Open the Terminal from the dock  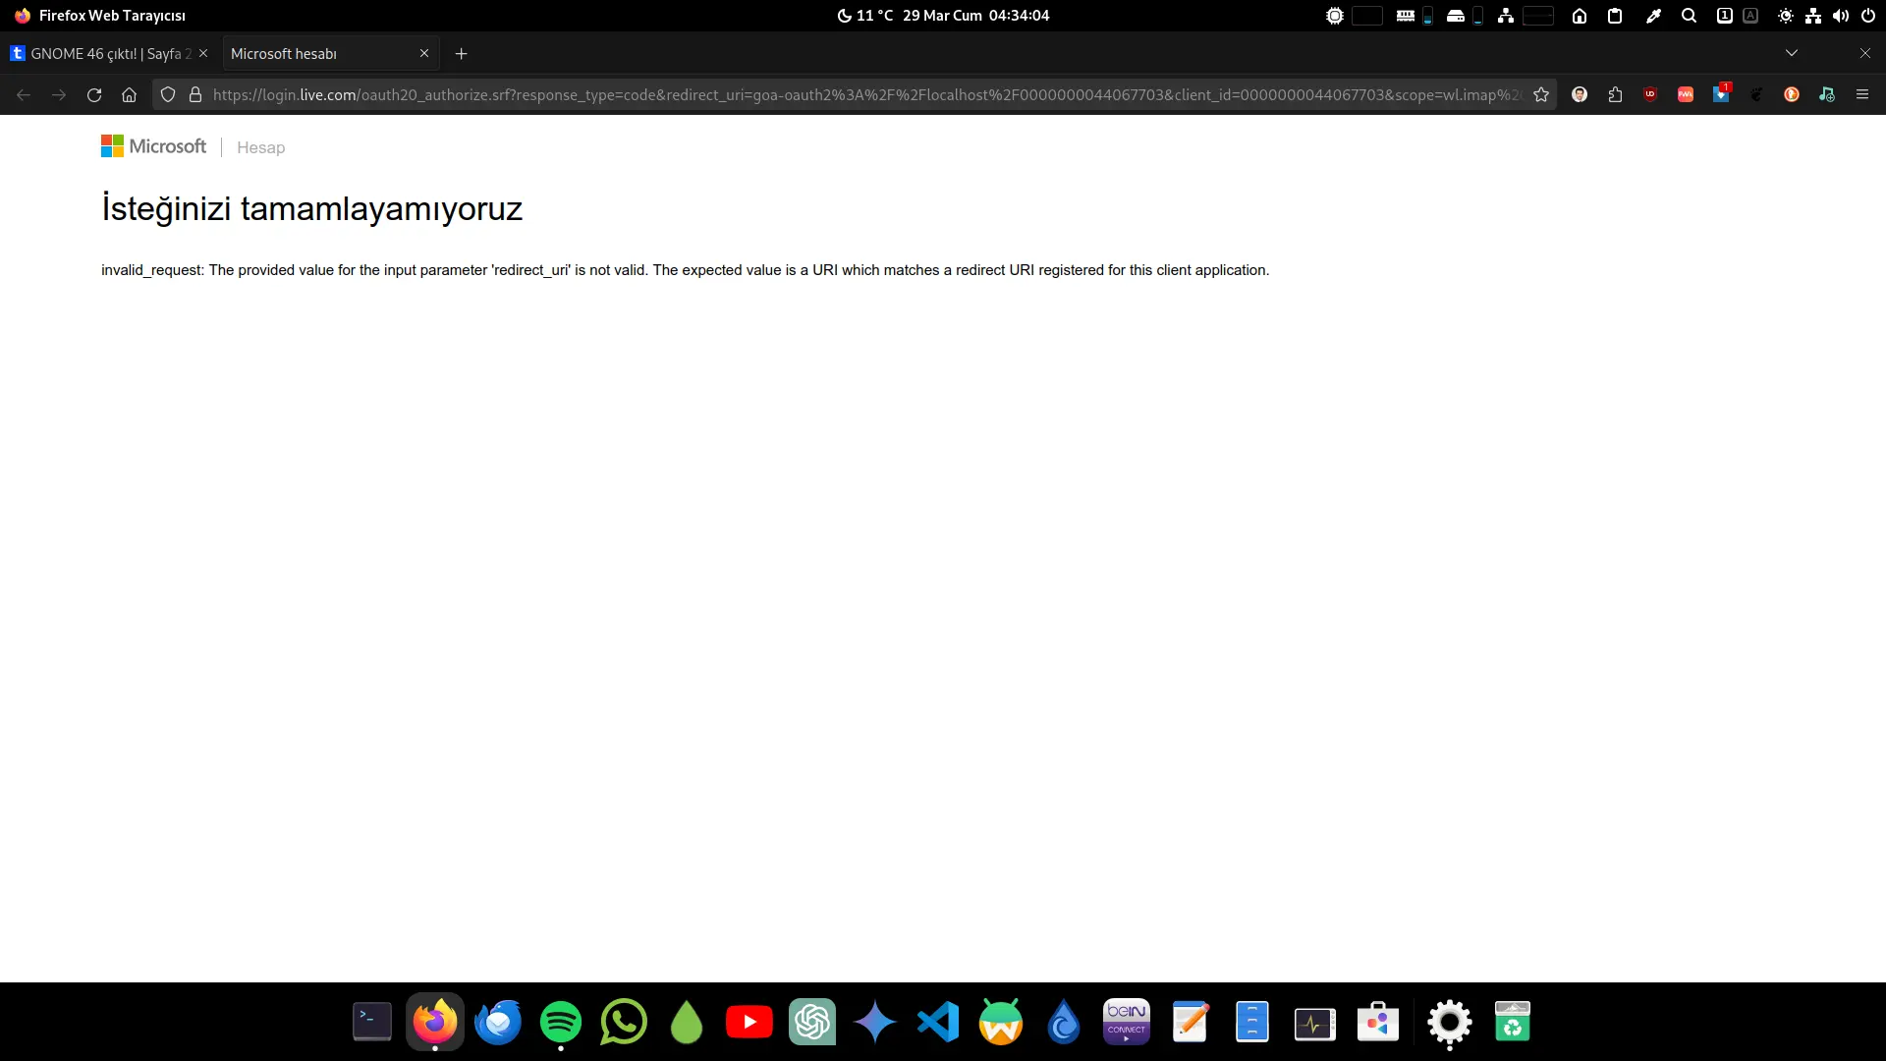coord(372,1023)
